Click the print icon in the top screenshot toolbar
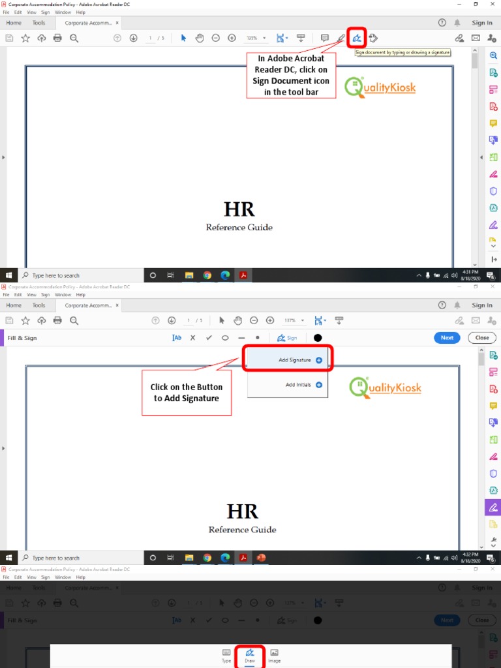The height and width of the screenshot is (668, 501). pyautogui.click(x=57, y=38)
